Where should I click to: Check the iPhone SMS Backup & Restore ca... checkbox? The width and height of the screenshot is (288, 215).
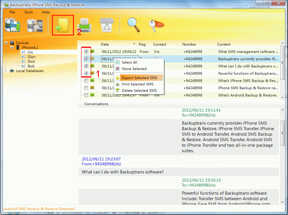(x=86, y=88)
